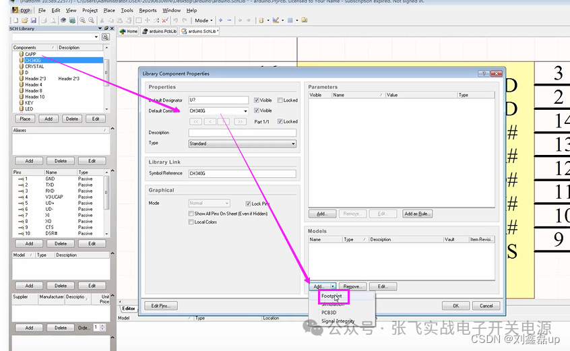Click the last part double-arrow button

(240, 122)
